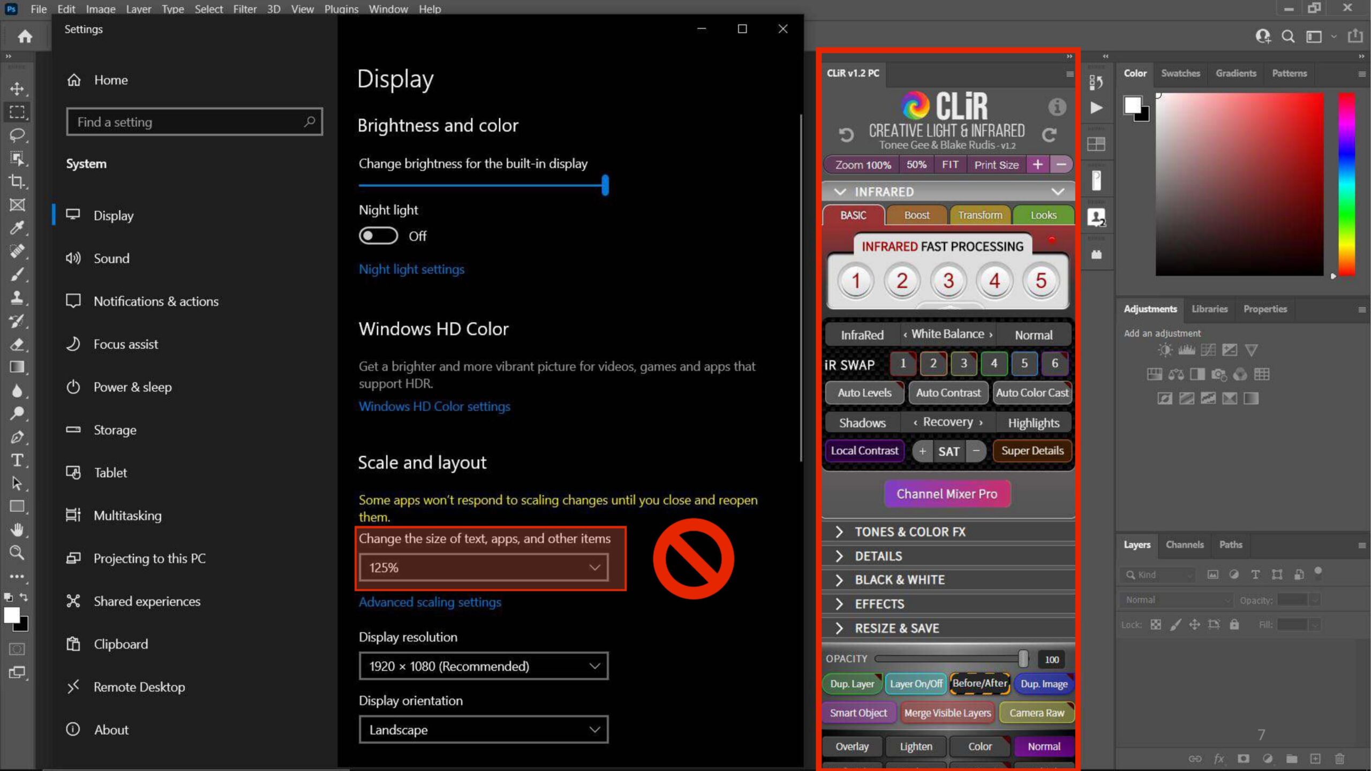Select the Rectangular Marquee tool
The height and width of the screenshot is (771, 1371).
17,112
